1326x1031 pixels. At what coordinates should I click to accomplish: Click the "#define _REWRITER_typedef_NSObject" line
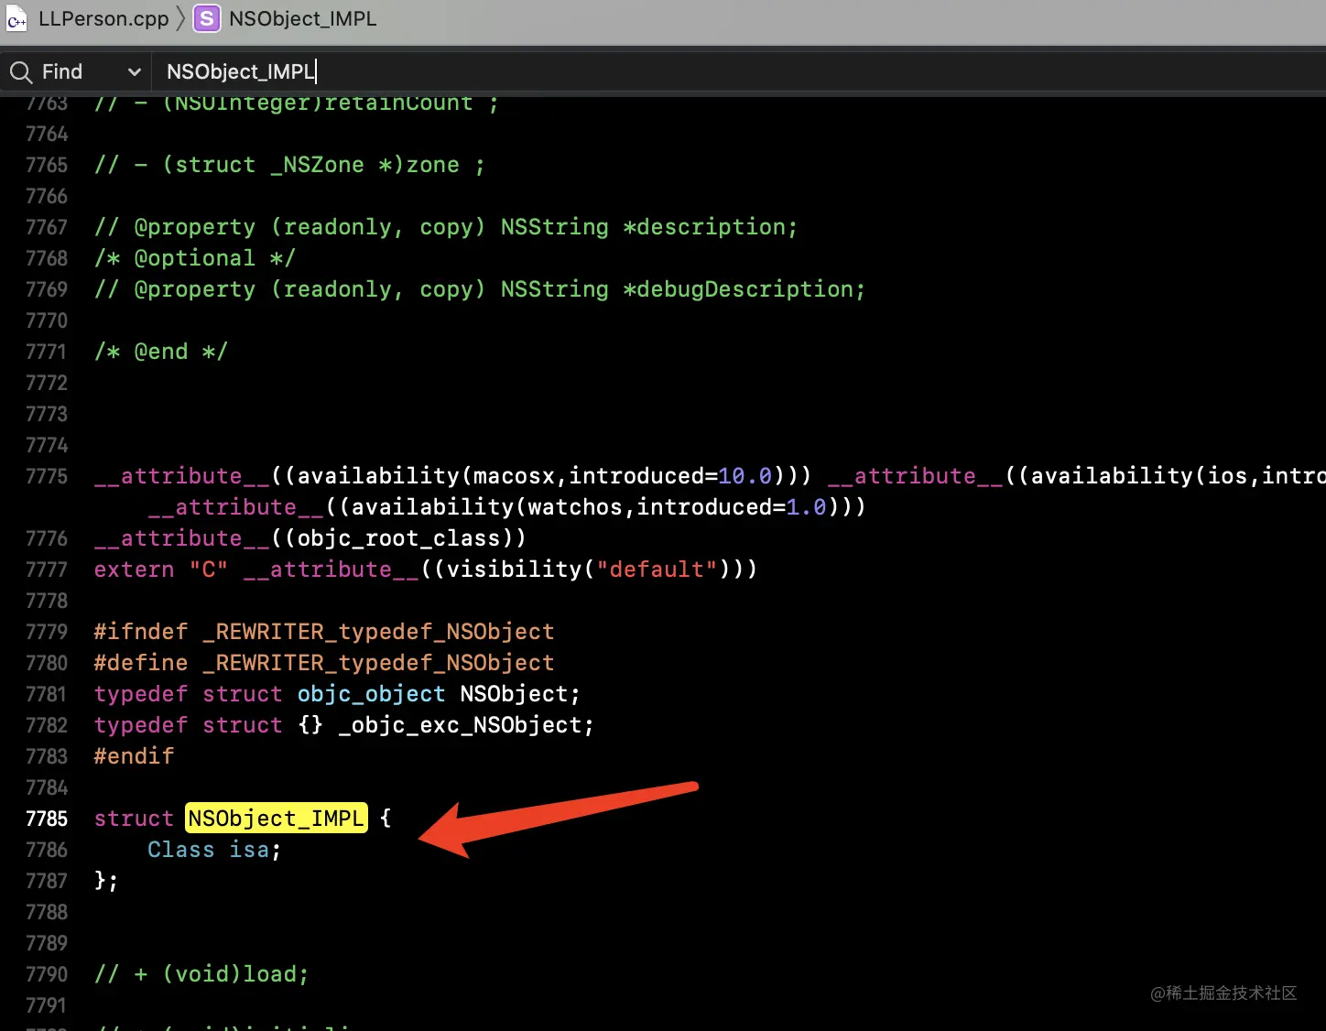point(324,662)
